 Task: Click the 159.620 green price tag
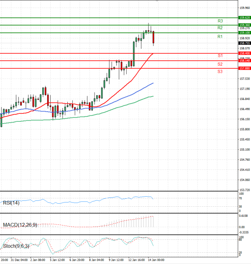[244, 18]
